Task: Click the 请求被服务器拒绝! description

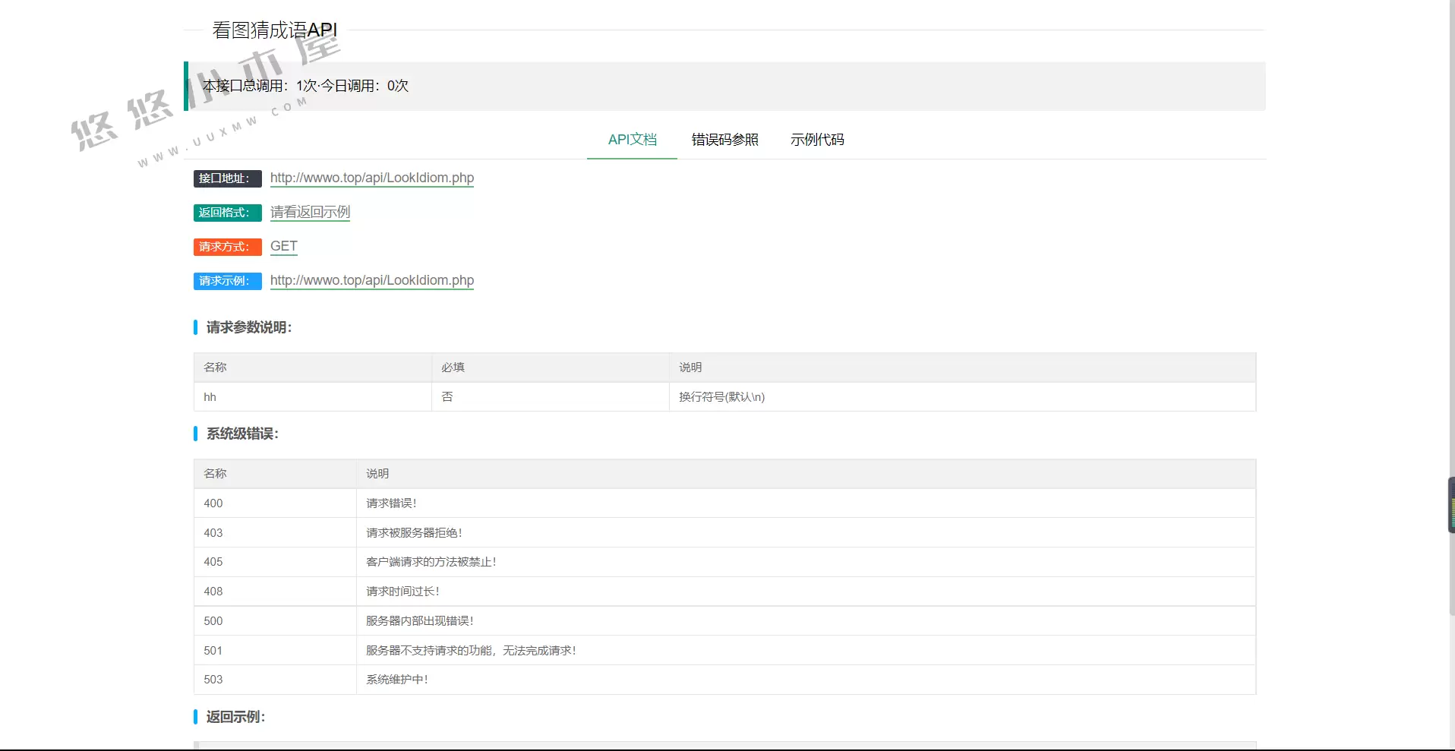Action: tap(414, 533)
